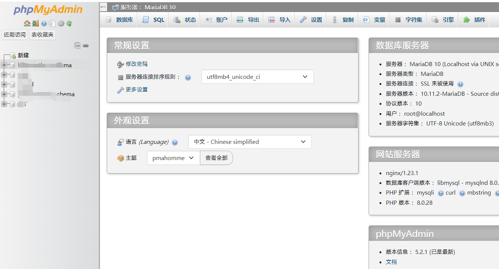Switch to the 数据库 tab

(119, 20)
